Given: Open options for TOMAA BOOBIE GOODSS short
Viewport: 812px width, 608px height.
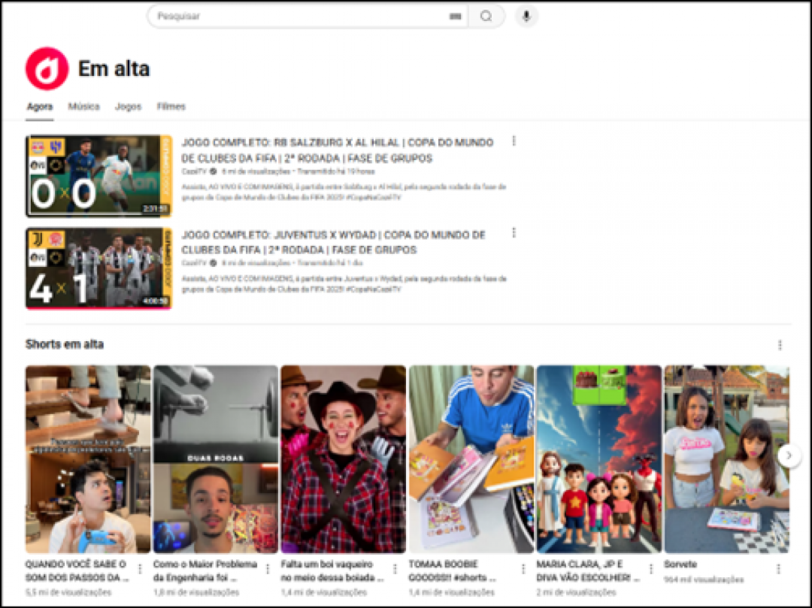Looking at the screenshot, I should pos(523,569).
